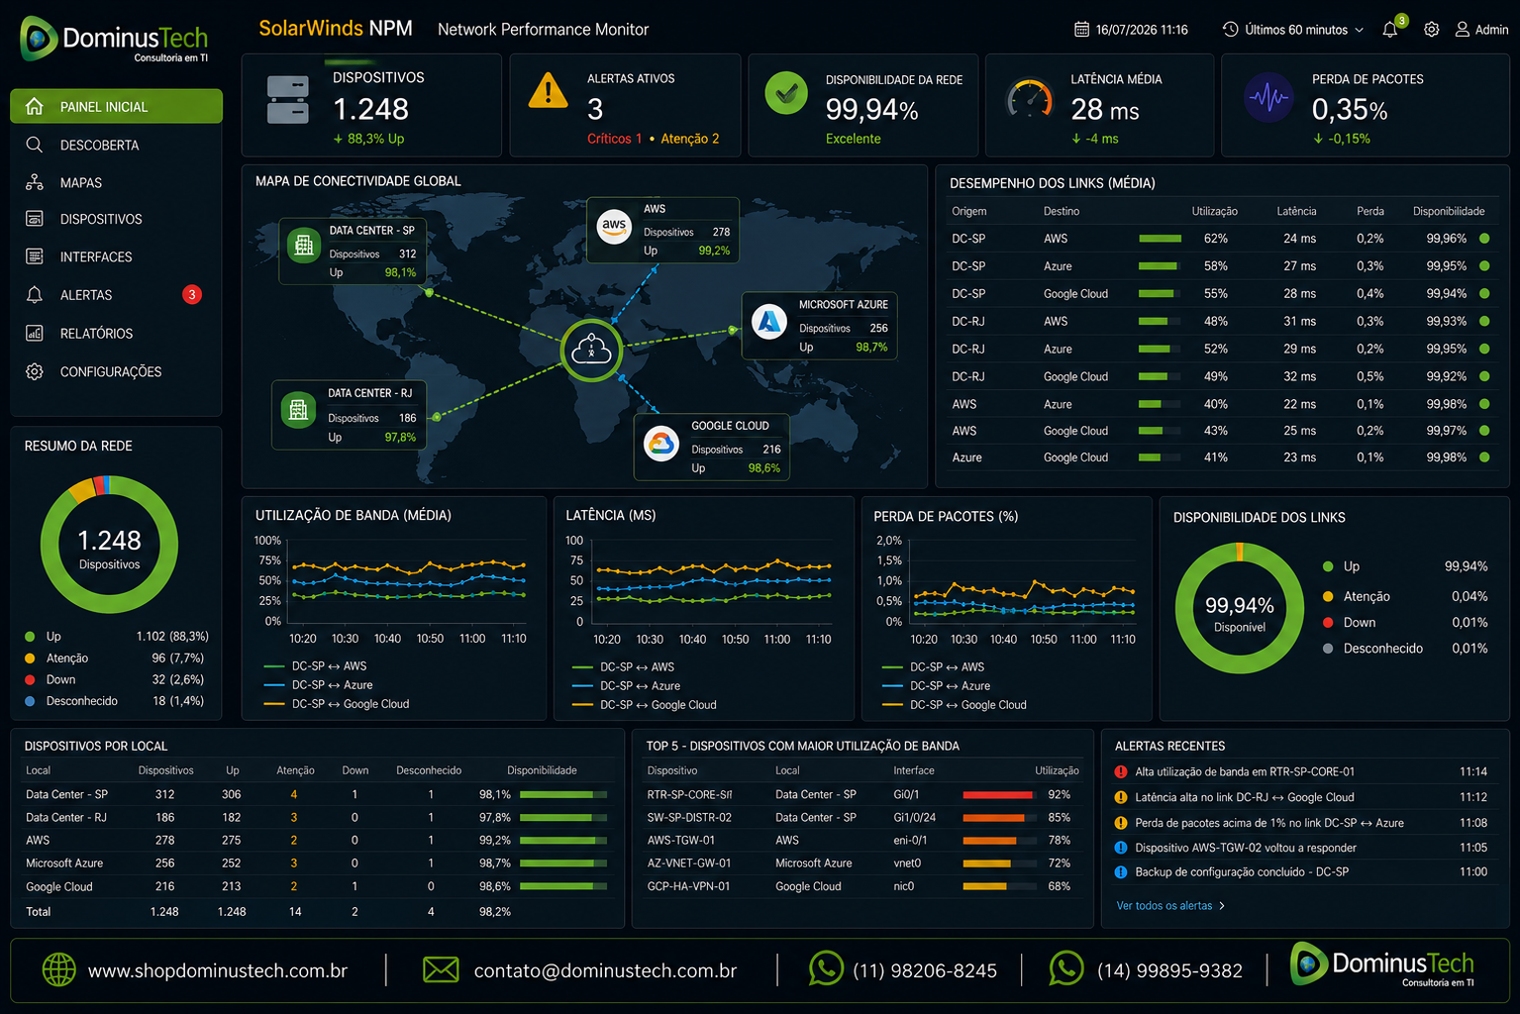Viewport: 1520px width, 1014px height.
Task: Click the Mapas topology icon
Action: click(35, 182)
